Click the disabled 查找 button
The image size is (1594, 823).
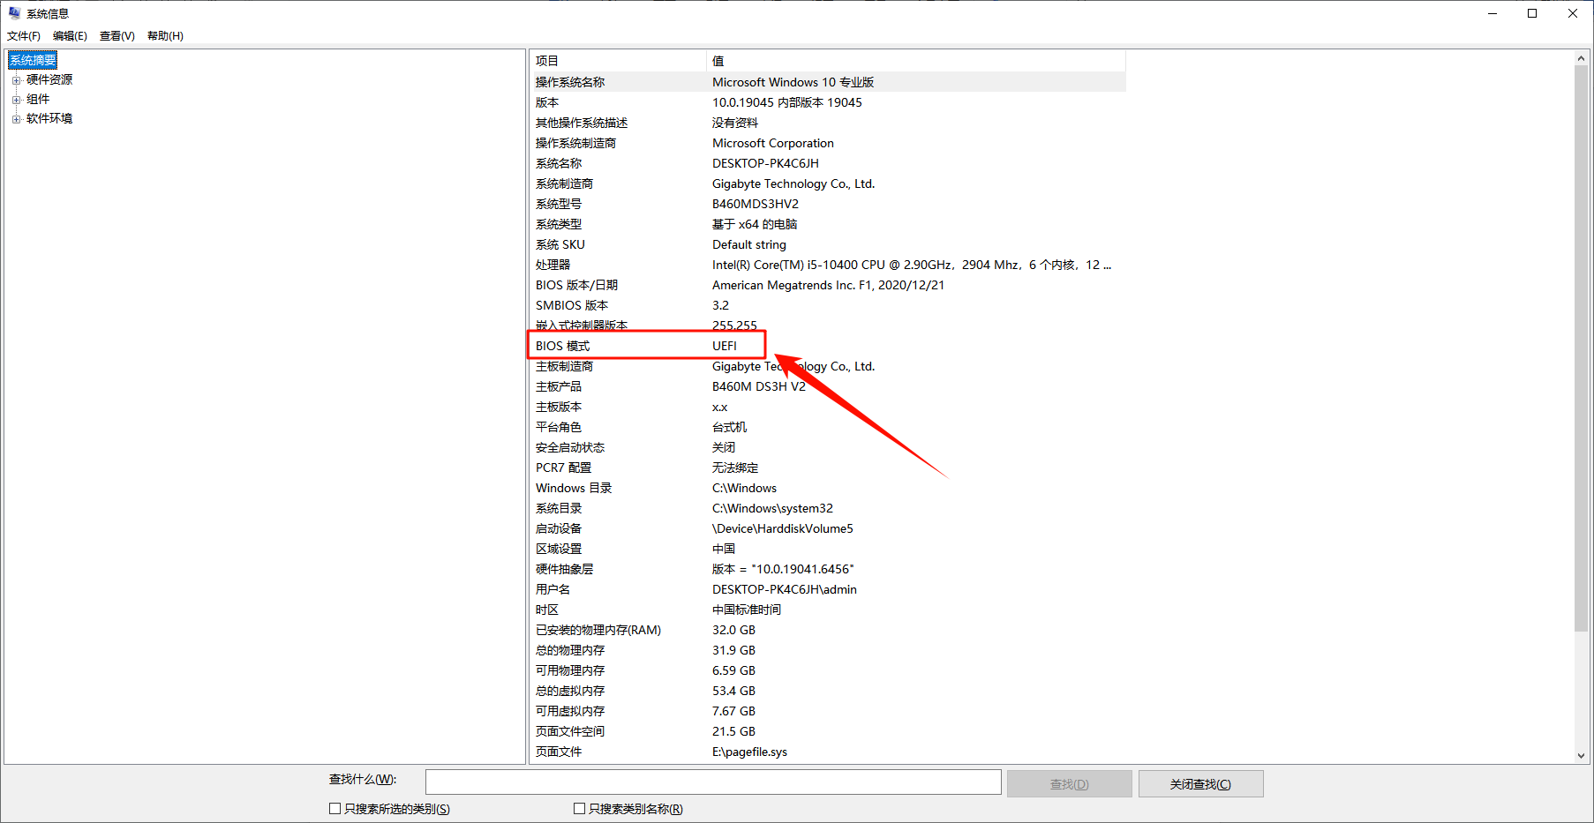coord(1069,783)
